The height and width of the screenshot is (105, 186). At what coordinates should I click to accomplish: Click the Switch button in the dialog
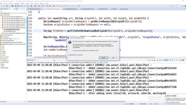point(103,58)
